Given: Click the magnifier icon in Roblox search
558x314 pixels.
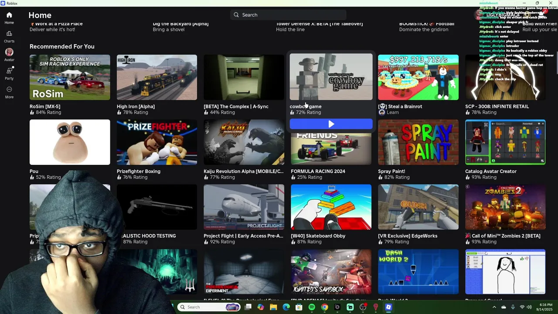Looking at the screenshot, I should pyautogui.click(x=236, y=15).
